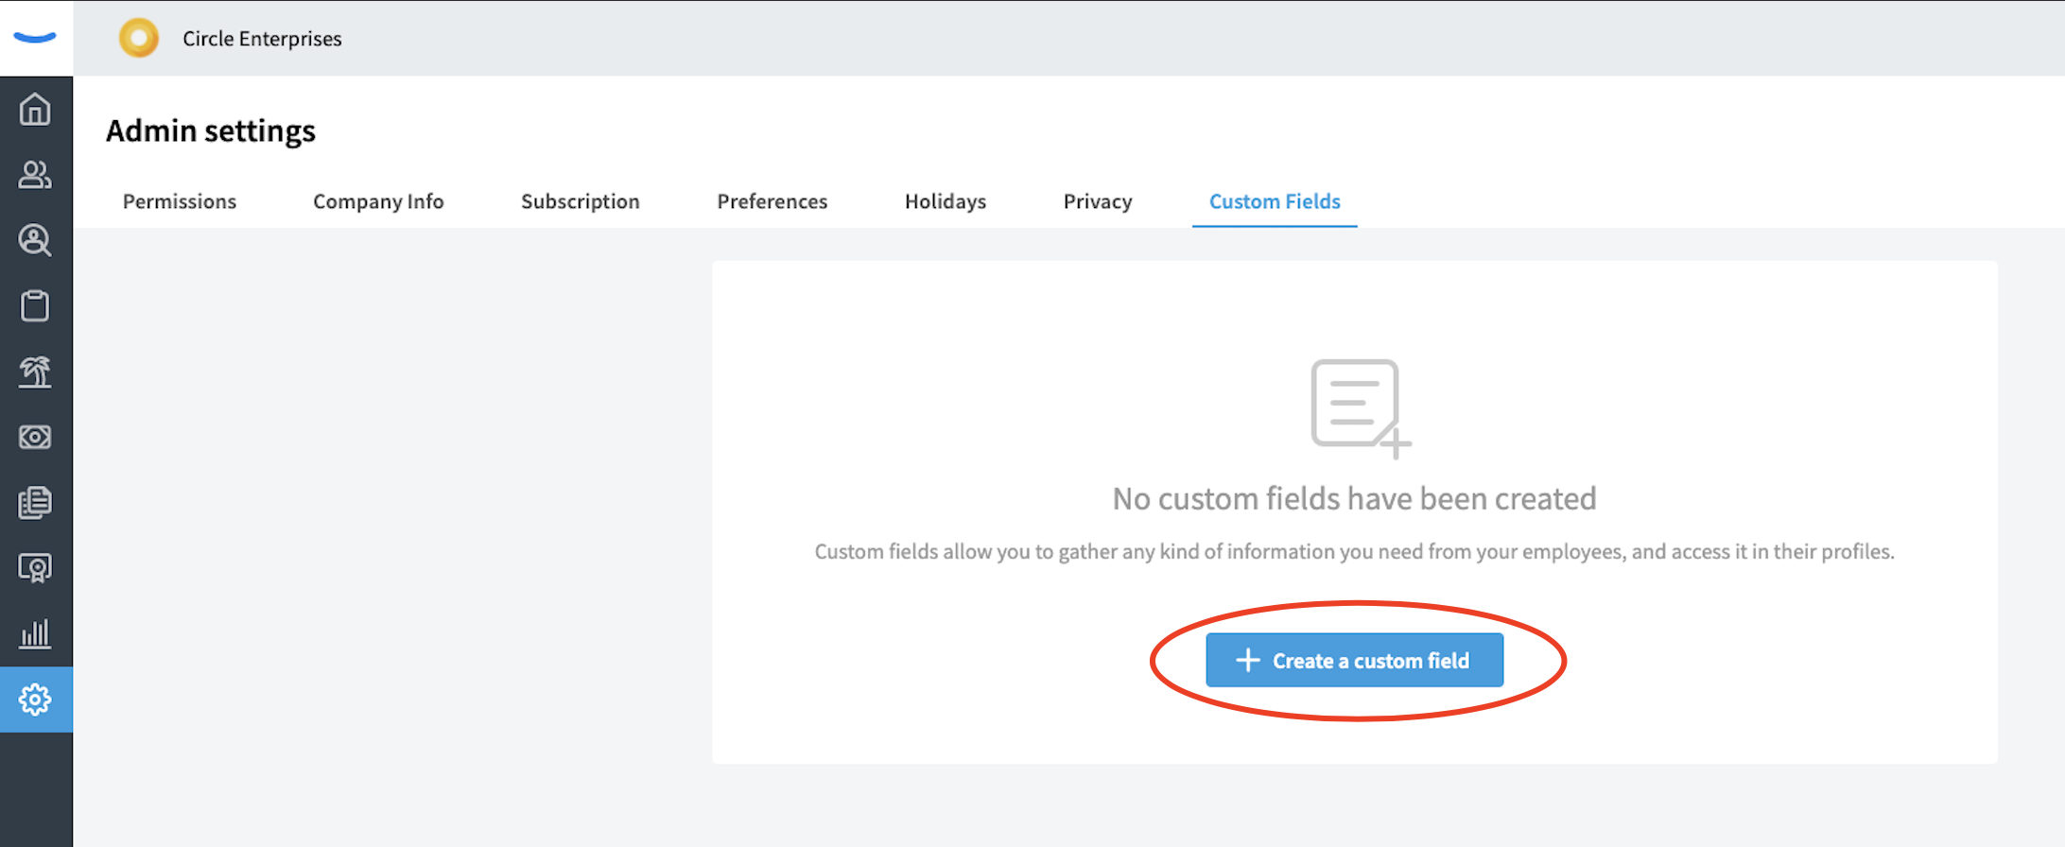This screenshot has height=847, width=2065.
Task: Click the Circle Enterprises company name
Action: tap(262, 39)
